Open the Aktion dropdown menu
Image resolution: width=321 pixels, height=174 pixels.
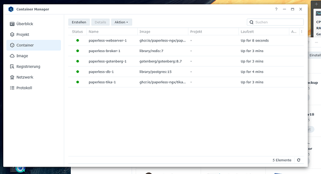(121, 22)
